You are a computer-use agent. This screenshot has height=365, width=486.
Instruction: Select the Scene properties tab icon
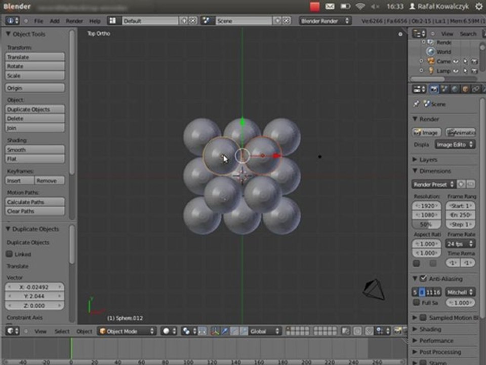(444, 89)
